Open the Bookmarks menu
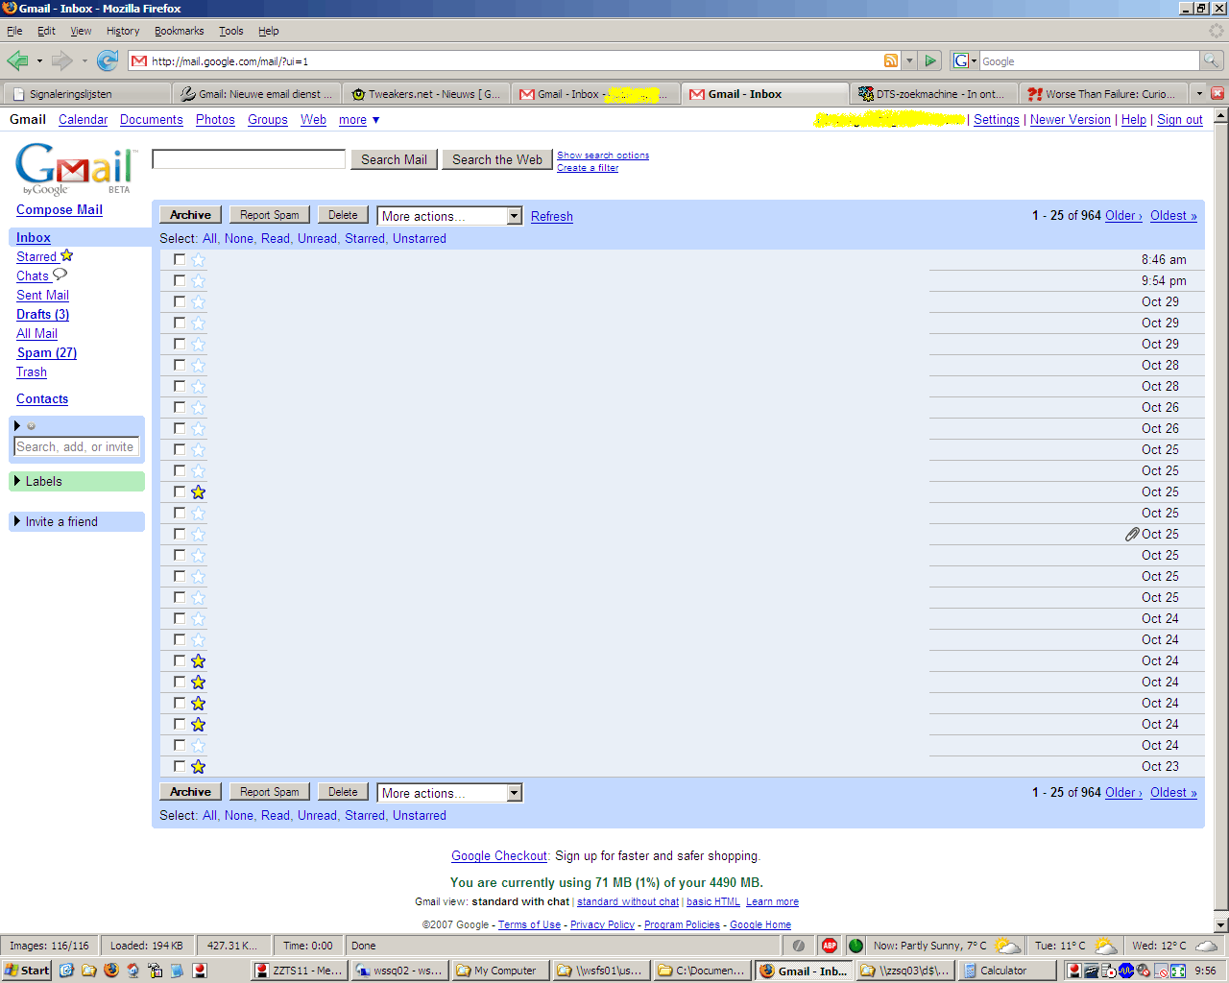Screen dimensions: 1229x983 click(x=179, y=31)
